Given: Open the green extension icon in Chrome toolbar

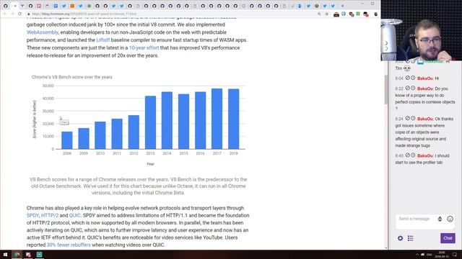Looking at the screenshot, I should tap(358, 14).
